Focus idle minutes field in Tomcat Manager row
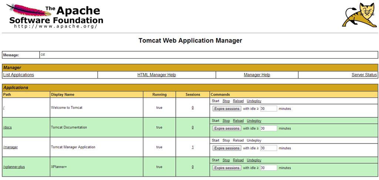379x180 pixels. [x=269, y=148]
